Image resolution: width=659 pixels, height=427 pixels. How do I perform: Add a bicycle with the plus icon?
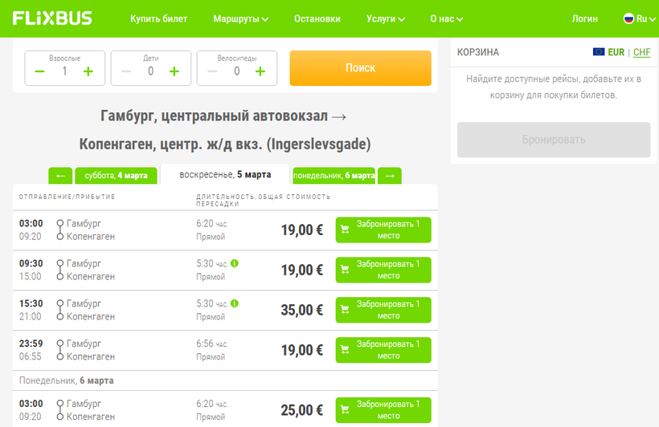pos(260,71)
